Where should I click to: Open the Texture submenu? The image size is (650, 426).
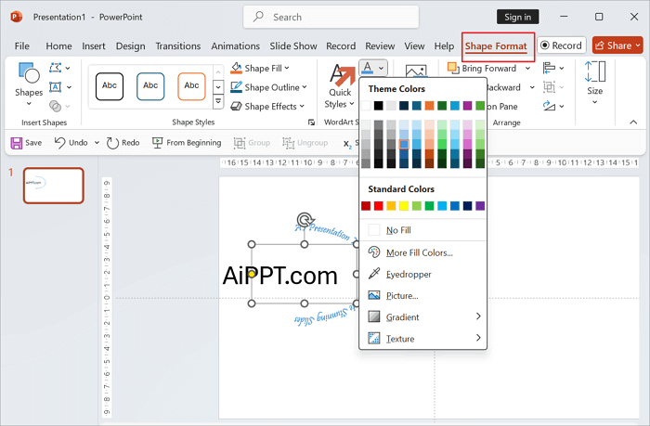point(422,339)
